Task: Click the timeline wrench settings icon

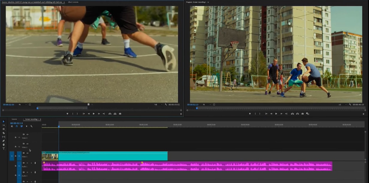Action: 31,126
